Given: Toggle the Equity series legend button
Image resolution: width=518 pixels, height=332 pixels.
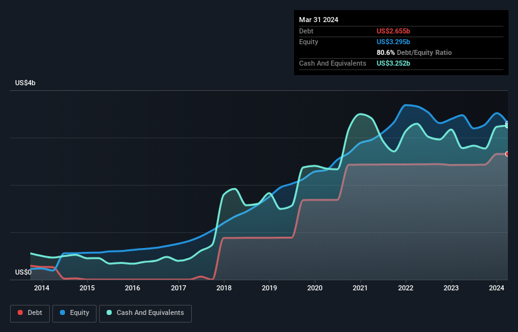Looking at the screenshot, I should tap(74, 313).
